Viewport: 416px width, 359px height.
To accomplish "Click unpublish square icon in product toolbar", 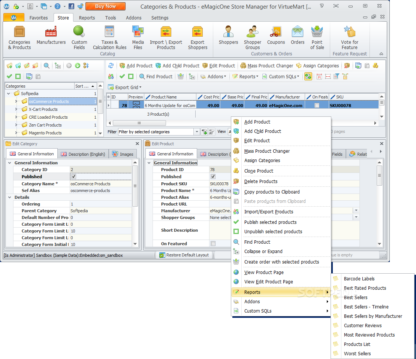I will (x=131, y=76).
